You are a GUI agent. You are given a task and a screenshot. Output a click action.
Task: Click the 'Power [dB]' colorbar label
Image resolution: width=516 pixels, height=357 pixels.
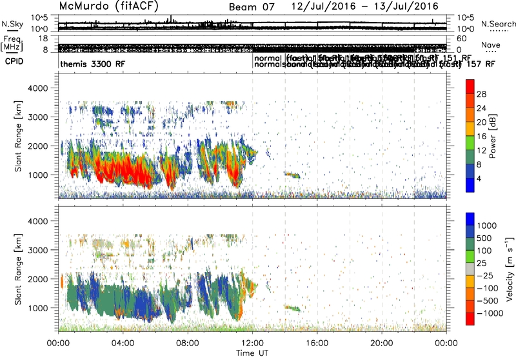pos(493,136)
